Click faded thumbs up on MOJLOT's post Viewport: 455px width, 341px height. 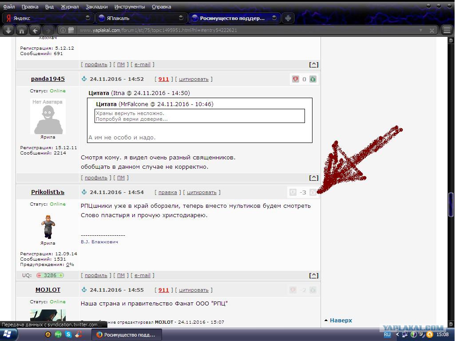313,289
